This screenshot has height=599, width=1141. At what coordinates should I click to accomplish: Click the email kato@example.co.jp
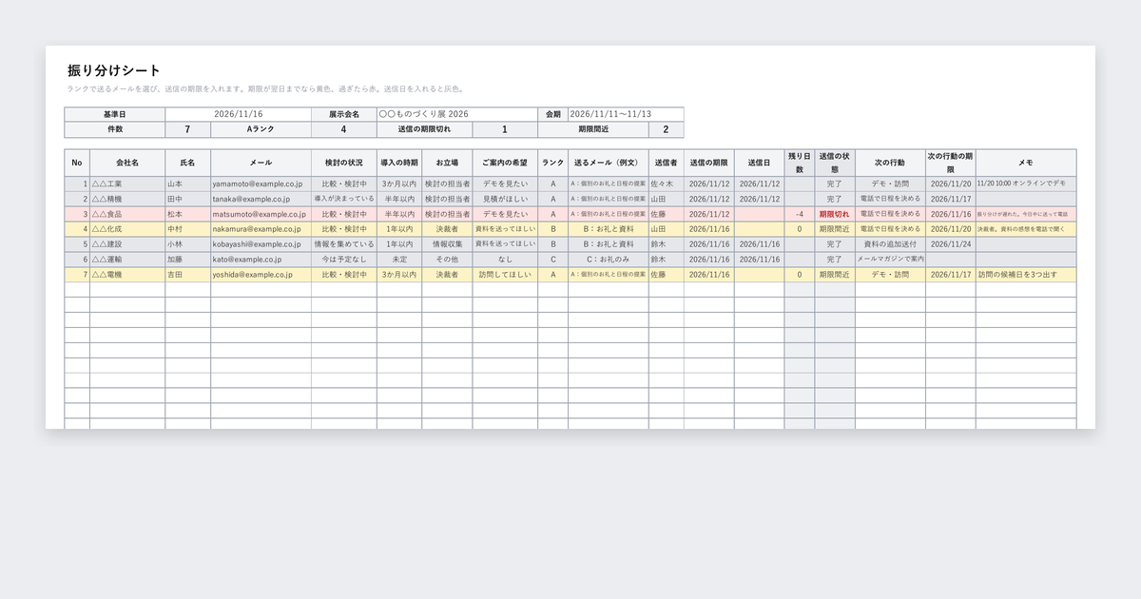tap(261, 260)
